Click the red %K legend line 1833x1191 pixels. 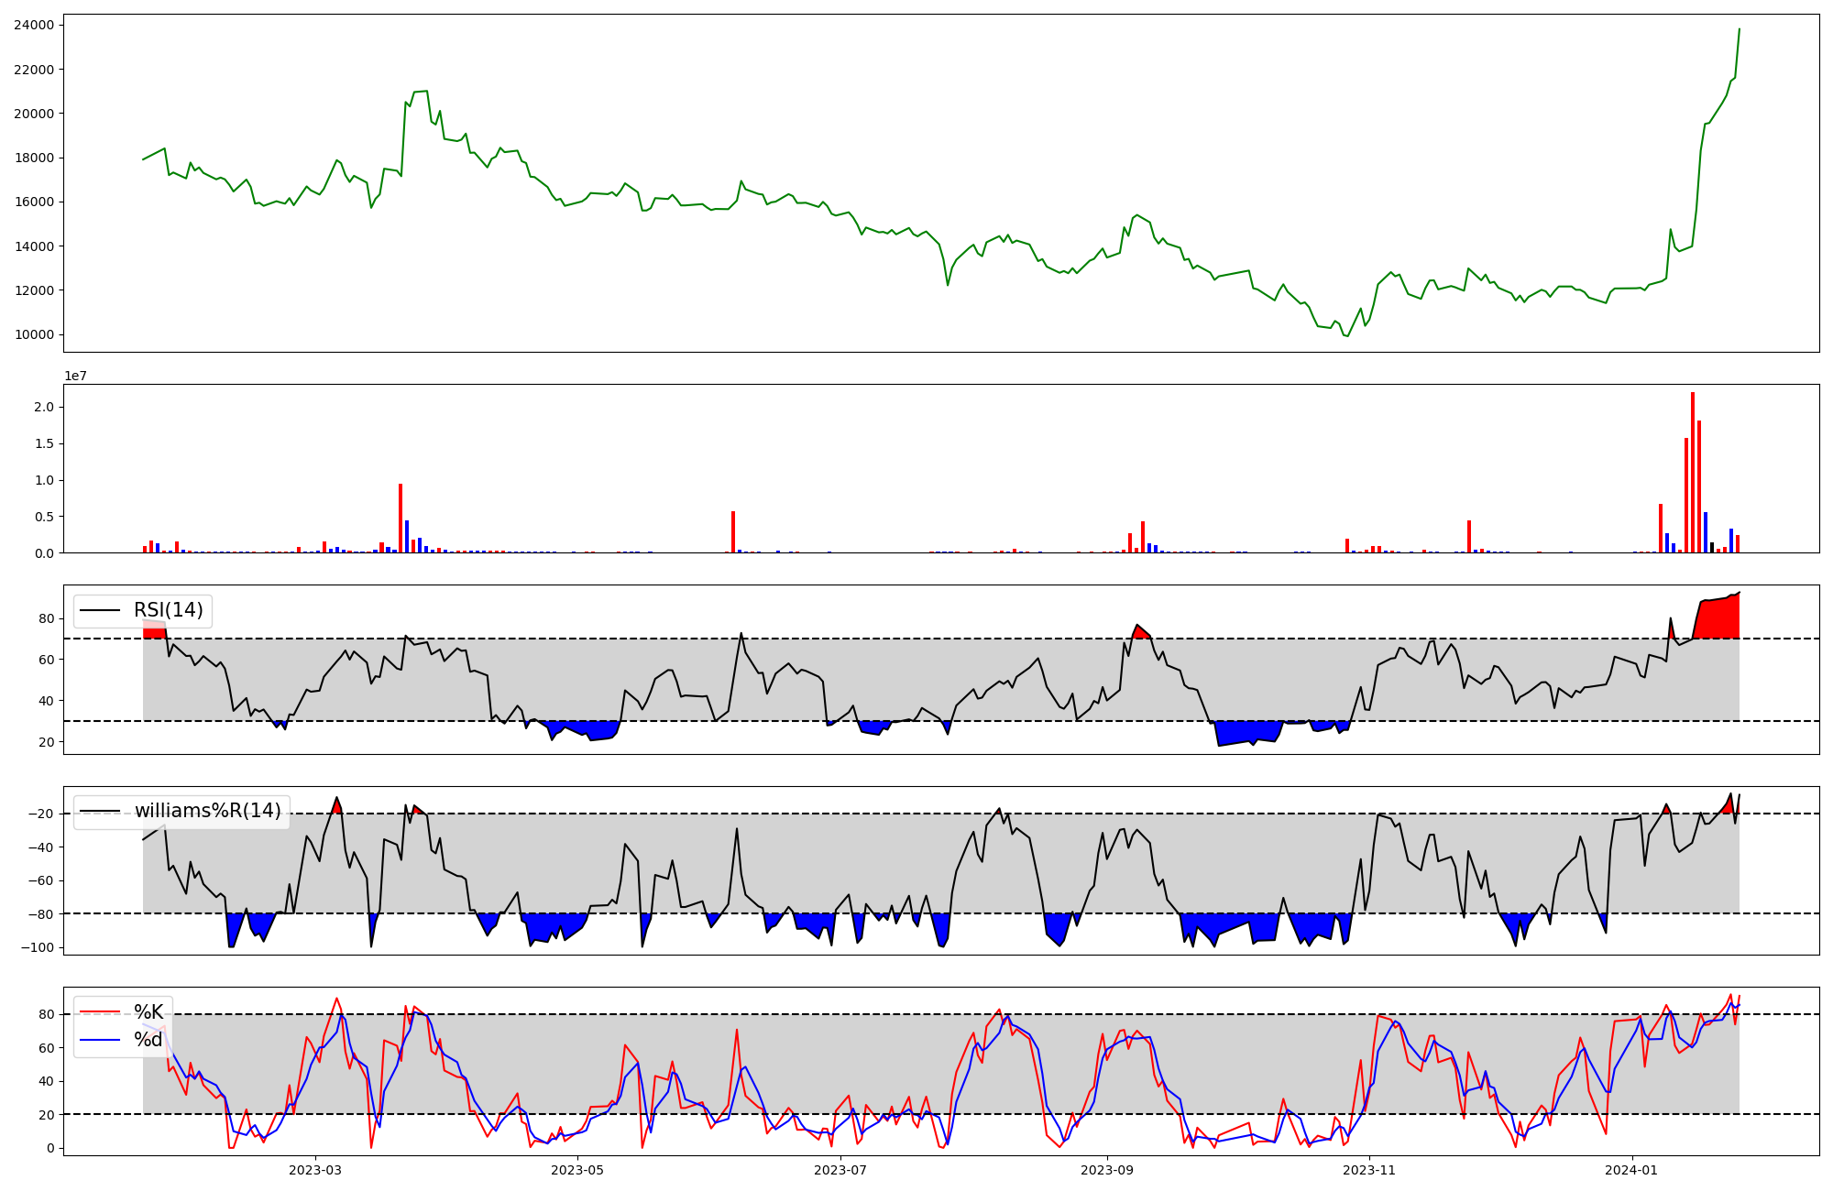click(100, 1012)
